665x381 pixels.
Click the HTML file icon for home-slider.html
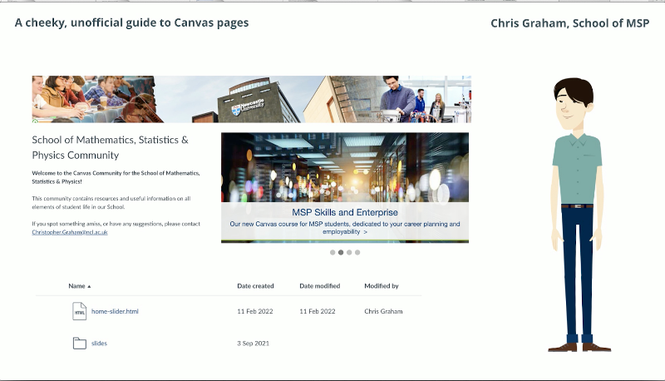[x=80, y=311]
